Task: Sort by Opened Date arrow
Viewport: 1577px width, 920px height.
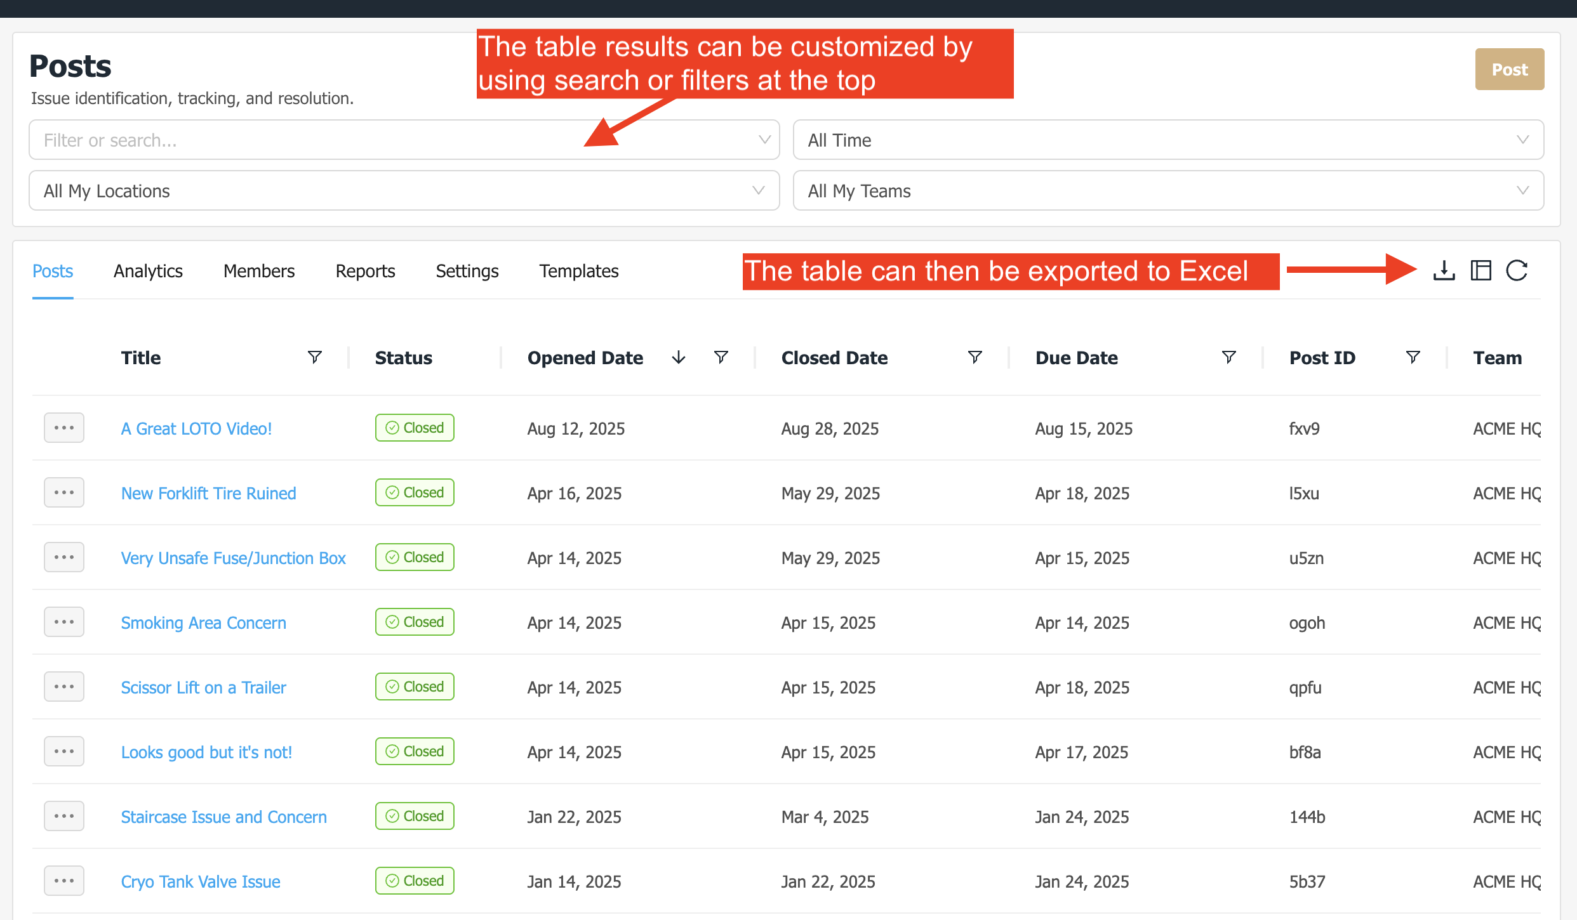Action: pyautogui.click(x=679, y=357)
